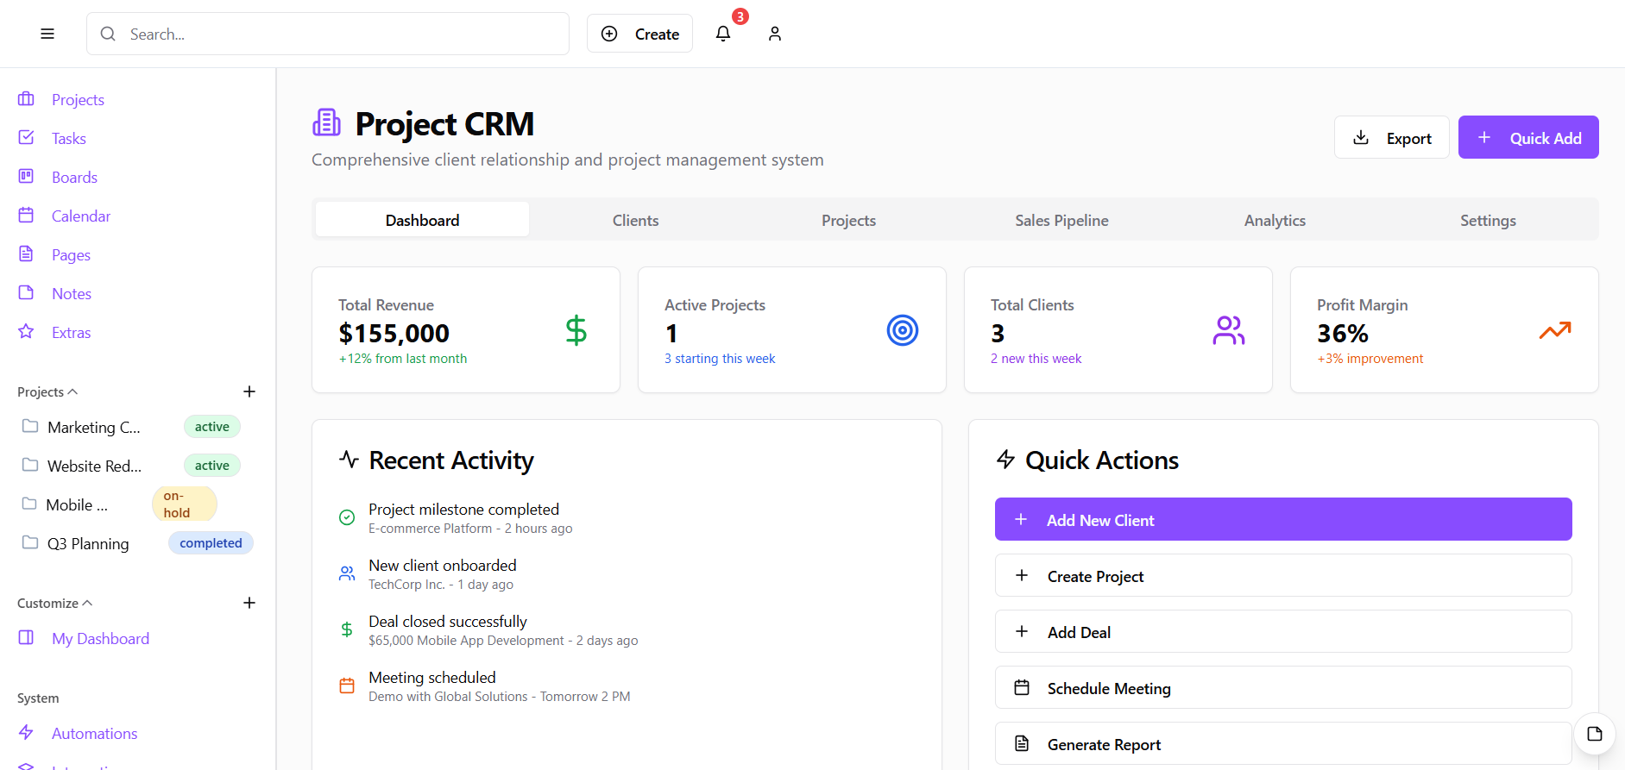1625x770 pixels.
Task: Click the calendar icon for Meeting scheduled
Action: [x=347, y=685]
